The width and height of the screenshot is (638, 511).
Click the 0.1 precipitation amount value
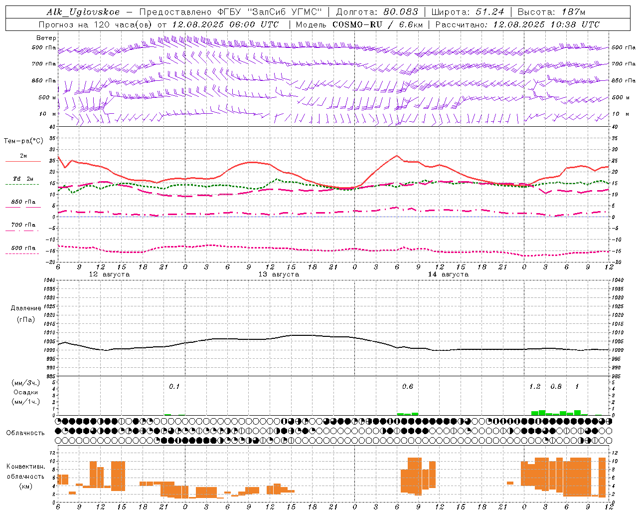click(174, 386)
